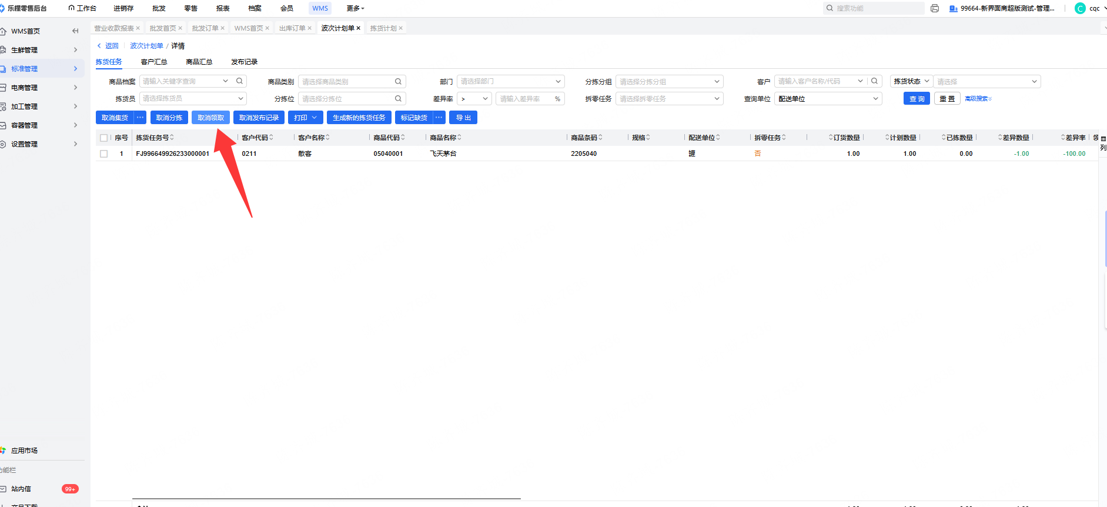
Task: Sort by 商品代码 column
Action: click(x=403, y=138)
